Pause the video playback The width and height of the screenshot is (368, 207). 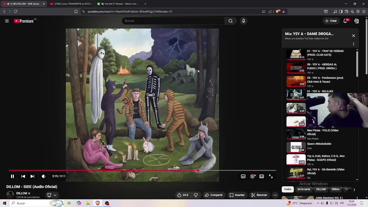pyautogui.click(x=12, y=176)
